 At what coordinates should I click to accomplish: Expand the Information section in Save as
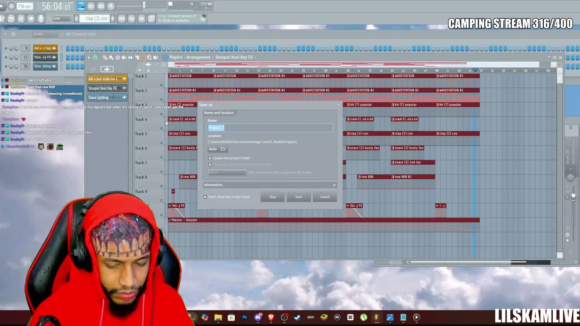[270, 185]
